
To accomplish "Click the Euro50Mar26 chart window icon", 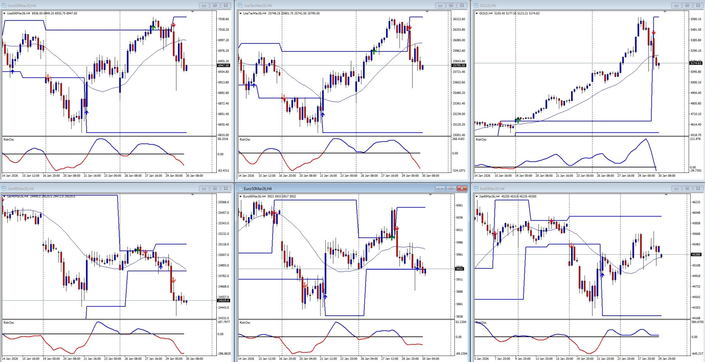I will [240, 189].
